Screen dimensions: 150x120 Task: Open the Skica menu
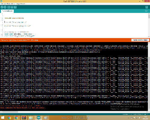pyautogui.click(x=13, y=4)
